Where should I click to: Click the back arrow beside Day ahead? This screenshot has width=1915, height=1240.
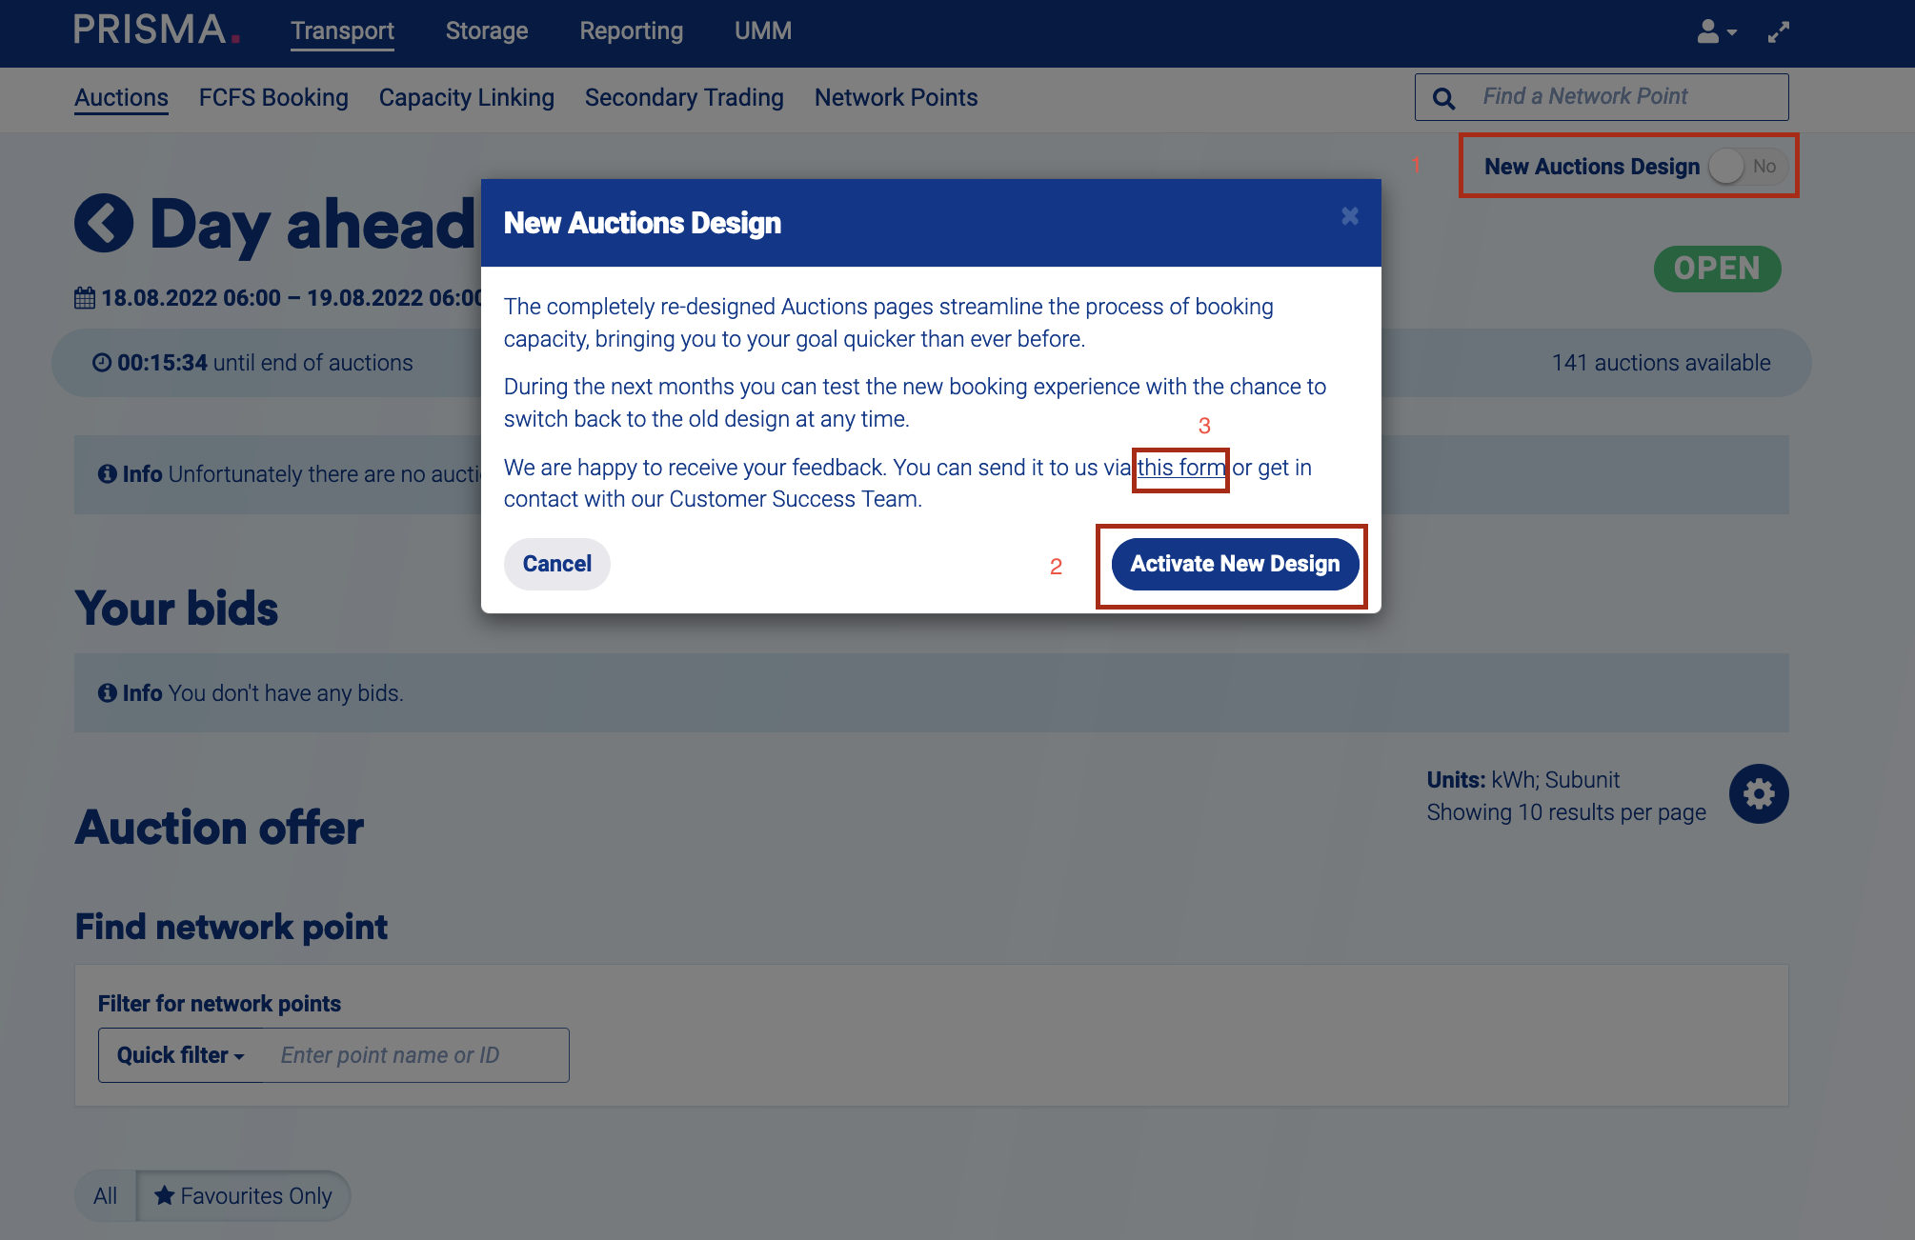104,224
